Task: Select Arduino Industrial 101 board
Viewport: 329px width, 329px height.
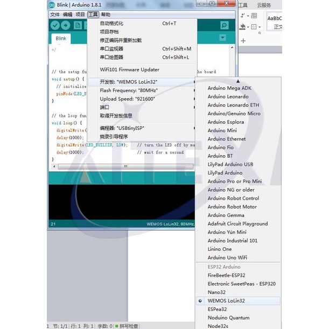Action: pos(238,241)
